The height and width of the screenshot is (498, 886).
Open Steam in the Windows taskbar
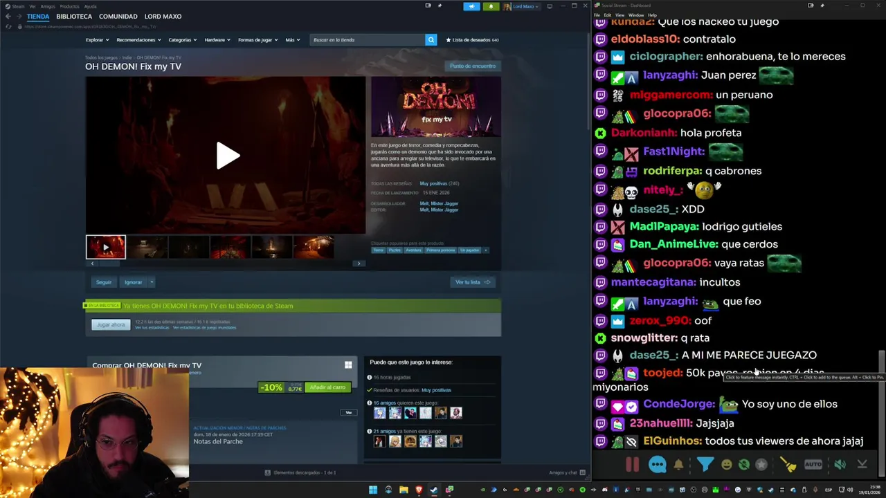click(x=434, y=490)
